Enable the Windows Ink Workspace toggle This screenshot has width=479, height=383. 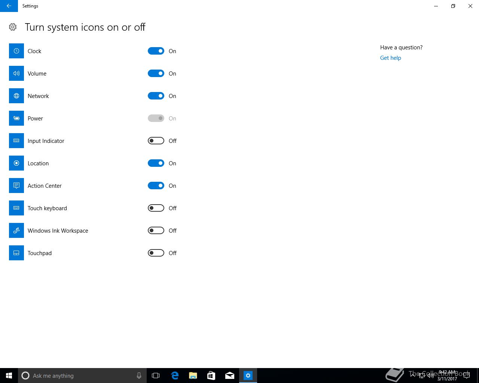click(x=156, y=230)
